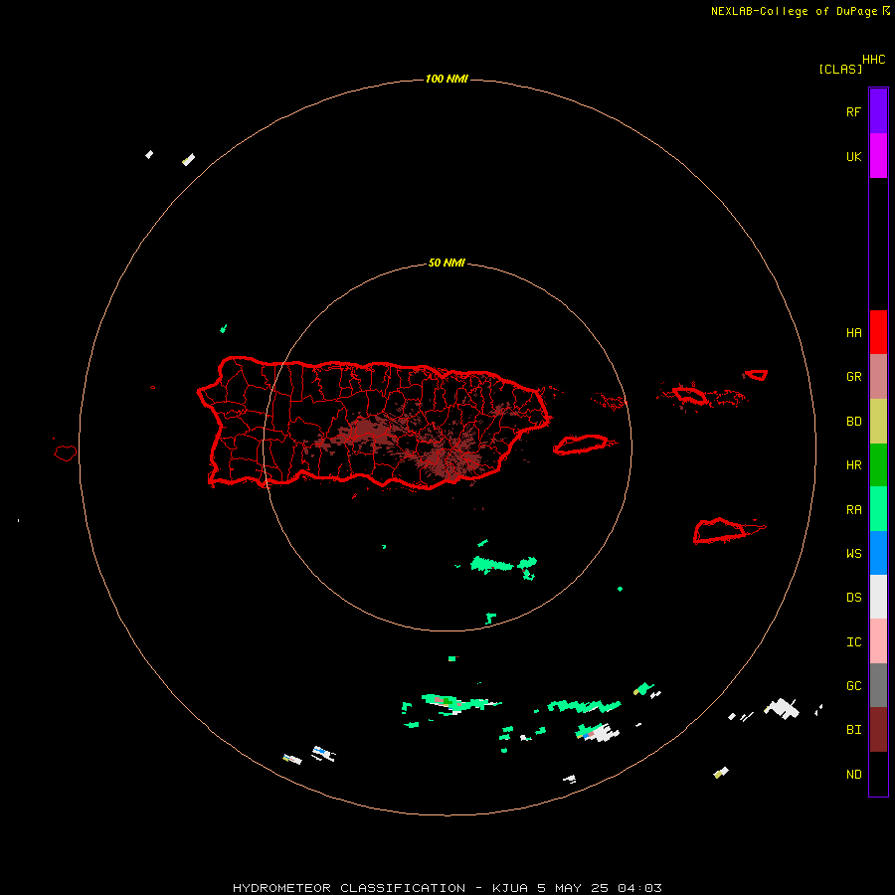Click the BD legend label
895x895 pixels.
[x=853, y=422]
